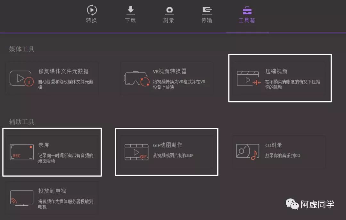Open the 录屏 screen recorder tool
Image resolution: width=346 pixels, height=220 pixels.
click(51, 151)
